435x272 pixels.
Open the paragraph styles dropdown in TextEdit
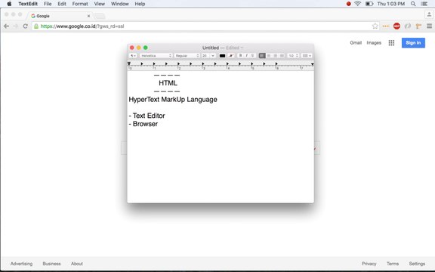(133, 56)
